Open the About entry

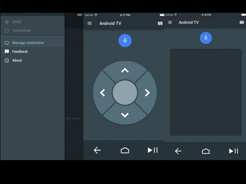click(x=32, y=60)
